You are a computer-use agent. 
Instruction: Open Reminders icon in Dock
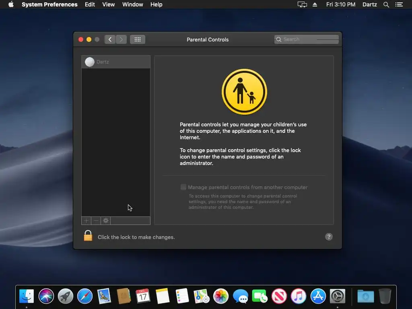[x=182, y=296]
